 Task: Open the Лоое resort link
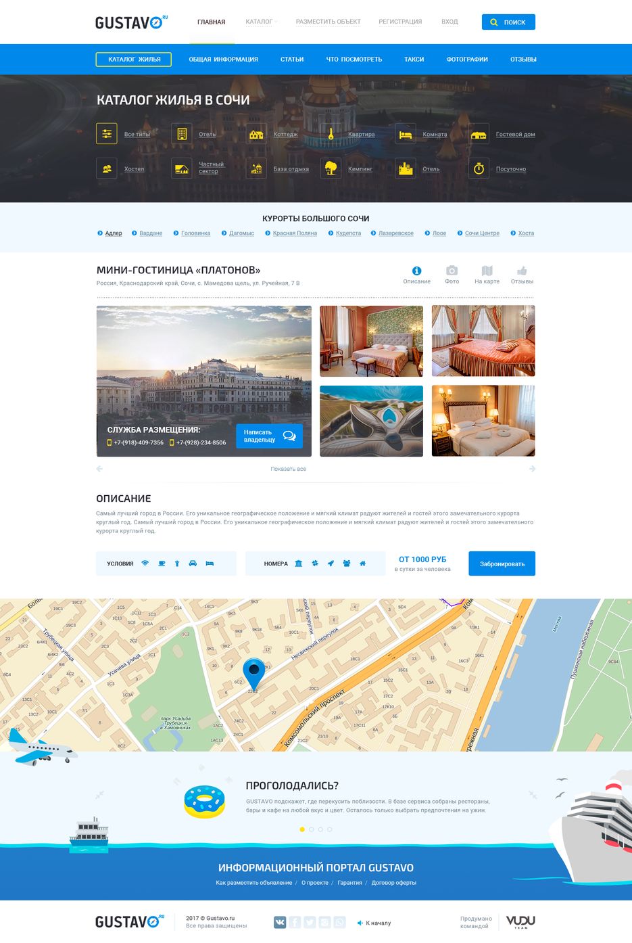(x=439, y=233)
